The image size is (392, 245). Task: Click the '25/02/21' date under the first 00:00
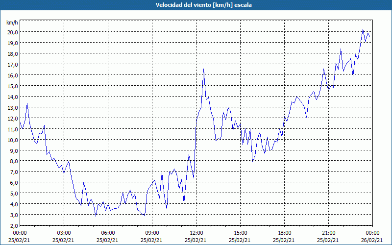pyautogui.click(x=19, y=240)
